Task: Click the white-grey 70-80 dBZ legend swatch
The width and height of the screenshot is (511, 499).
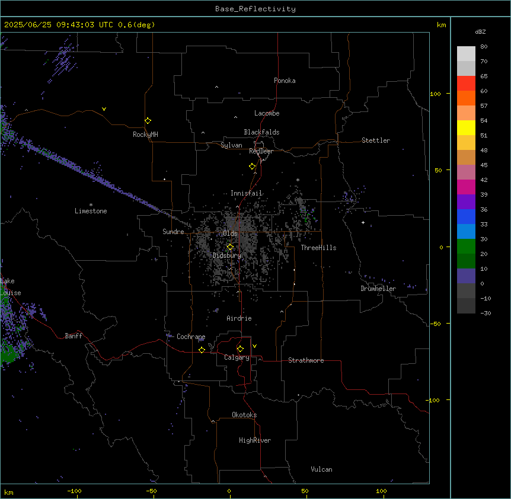Action: (x=466, y=54)
